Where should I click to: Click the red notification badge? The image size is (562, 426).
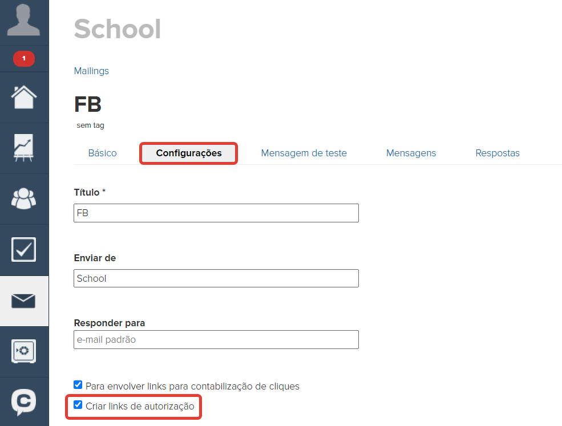24,58
